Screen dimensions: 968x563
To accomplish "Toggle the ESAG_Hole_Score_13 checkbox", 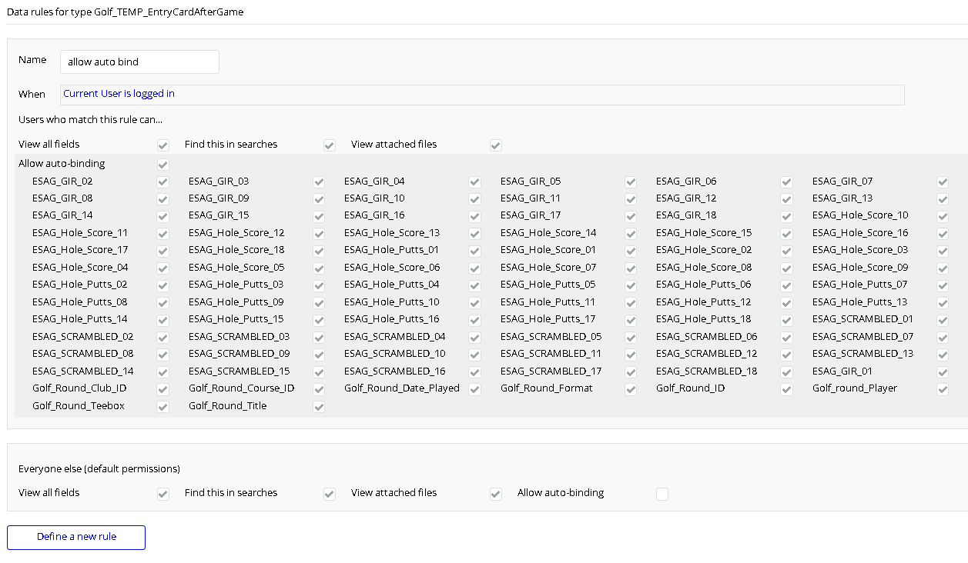I will [x=475, y=233].
